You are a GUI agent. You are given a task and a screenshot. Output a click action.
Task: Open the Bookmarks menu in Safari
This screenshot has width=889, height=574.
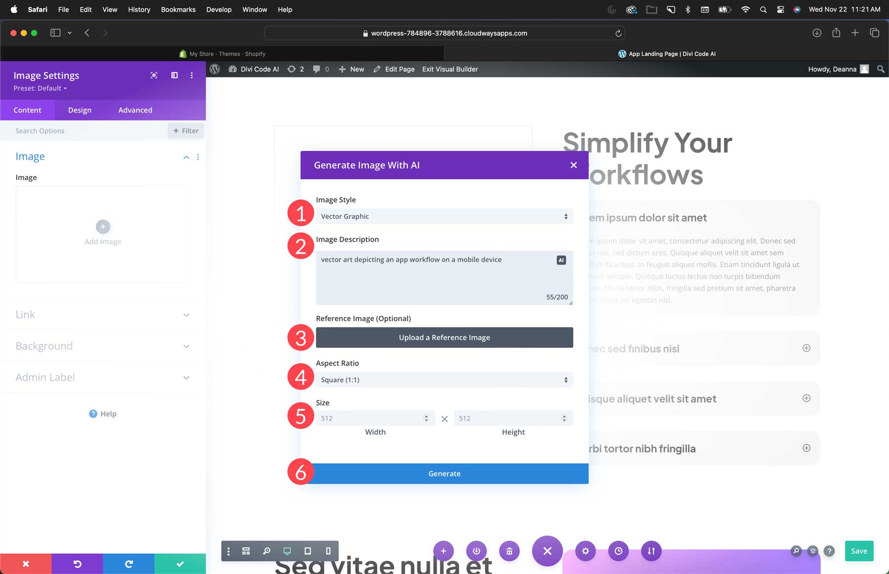[x=178, y=9]
